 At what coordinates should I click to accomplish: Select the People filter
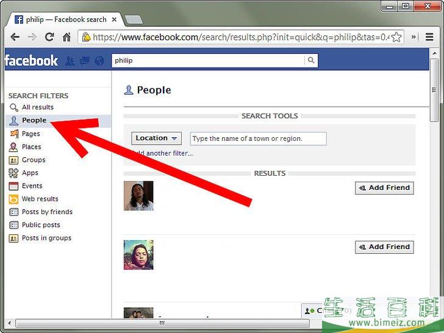click(x=58, y=121)
